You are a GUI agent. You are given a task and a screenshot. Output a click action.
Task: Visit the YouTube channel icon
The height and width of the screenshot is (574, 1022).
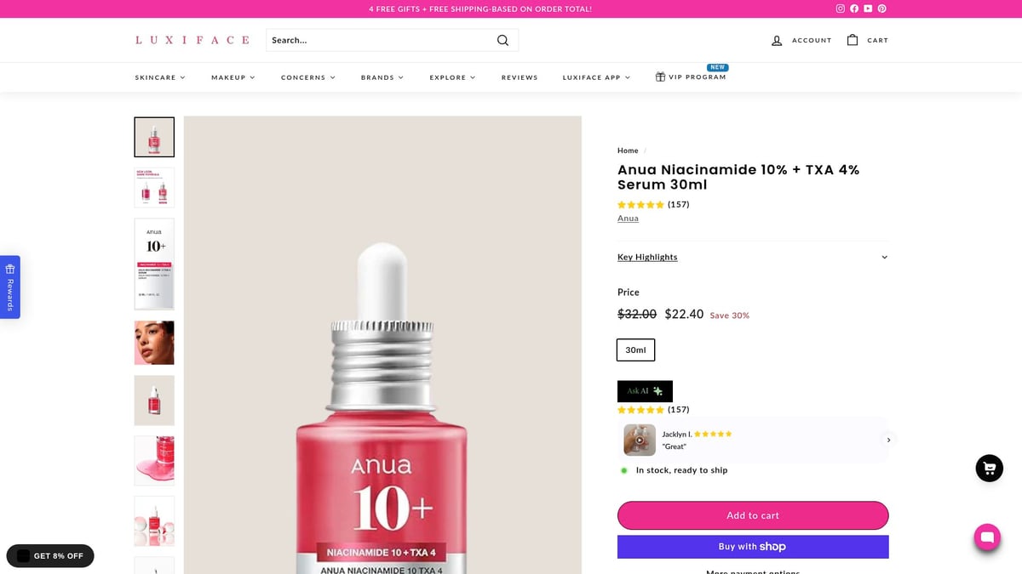868,9
